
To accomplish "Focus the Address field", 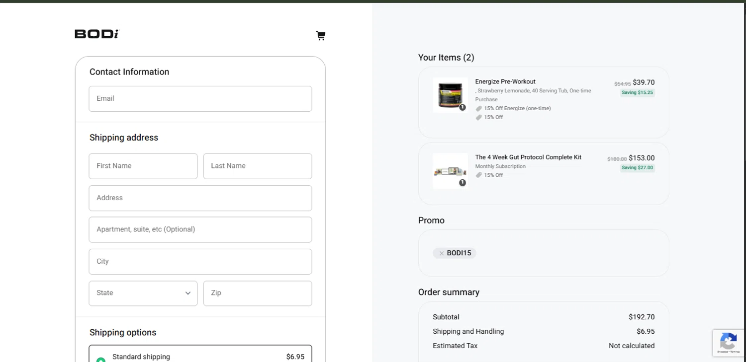I will pos(200,198).
